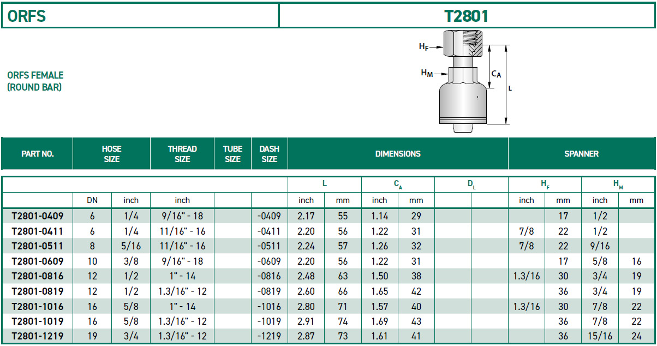Click HM value 24 mm
This screenshot has height=346, width=657.
click(637, 336)
